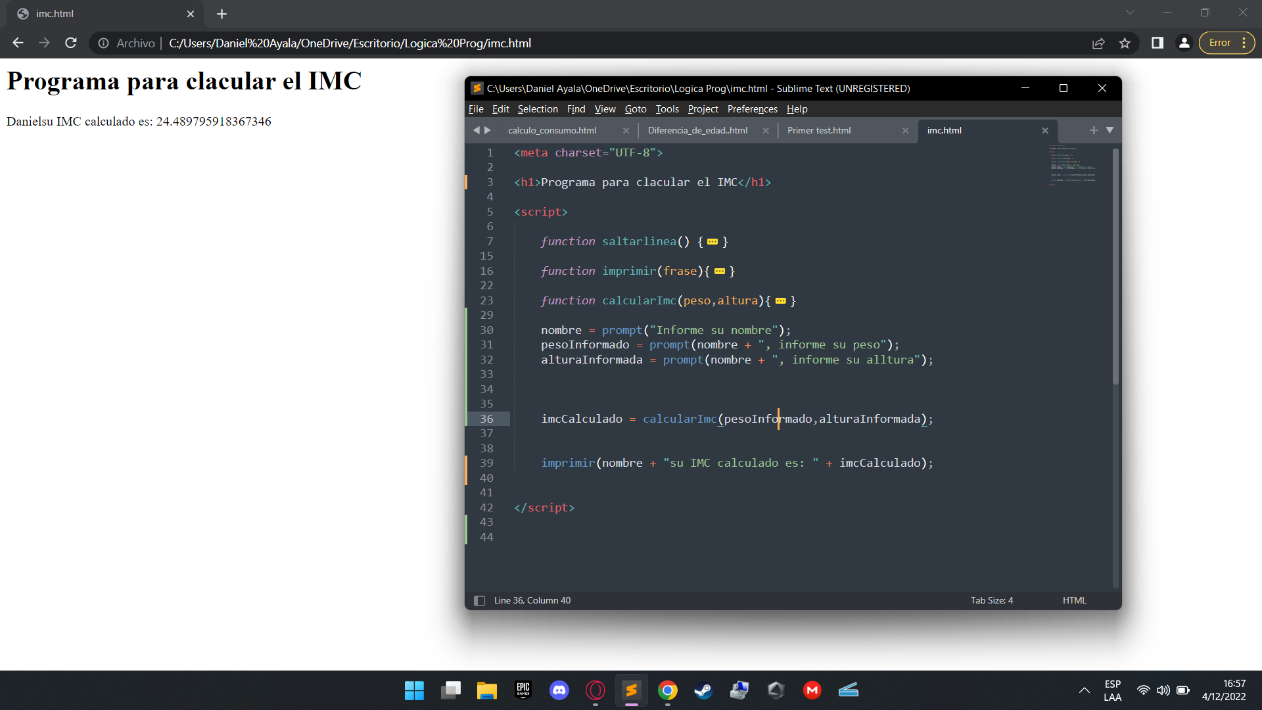Click Line 36, Column 40 status text
Image resolution: width=1262 pixels, height=710 pixels.
pyautogui.click(x=532, y=601)
